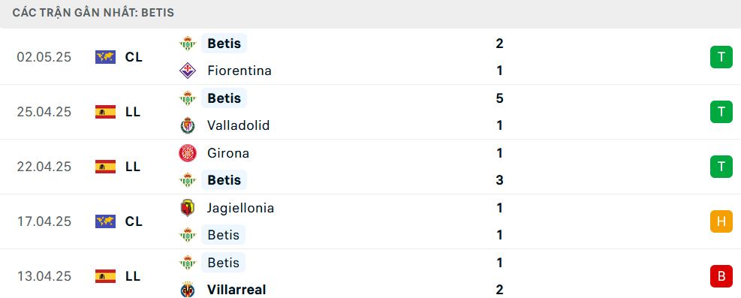Click the Villarreal club crest icon

(188, 290)
